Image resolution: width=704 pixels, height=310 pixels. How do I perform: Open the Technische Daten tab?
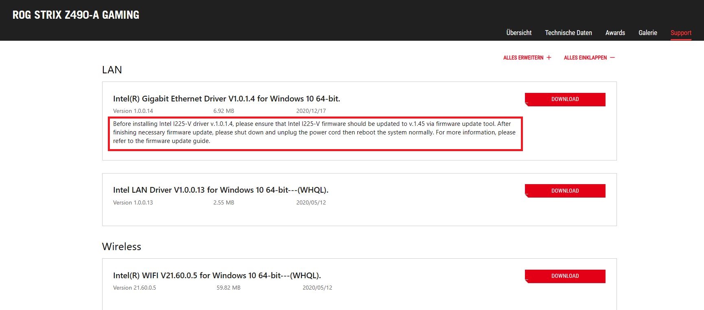point(568,33)
